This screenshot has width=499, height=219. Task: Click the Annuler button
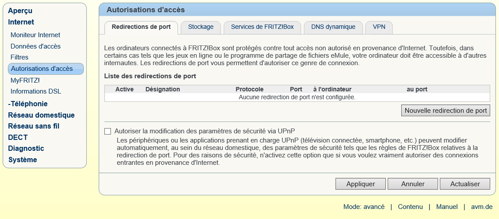point(413,184)
